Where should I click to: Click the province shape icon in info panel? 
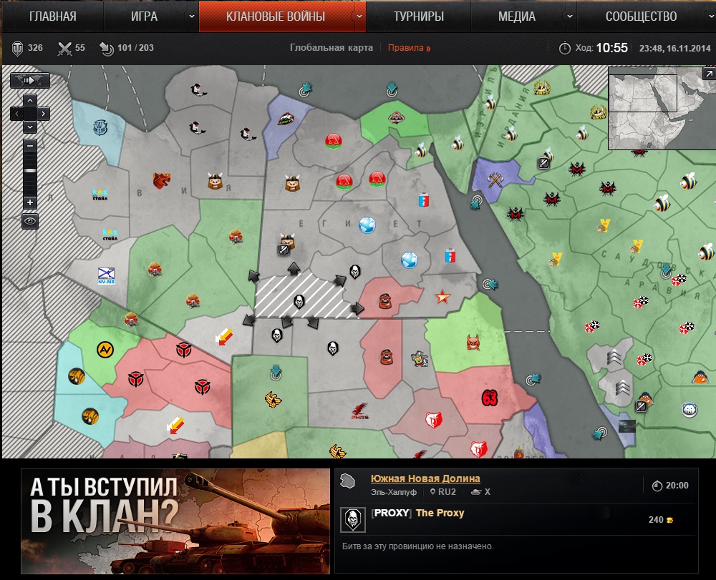(x=348, y=481)
